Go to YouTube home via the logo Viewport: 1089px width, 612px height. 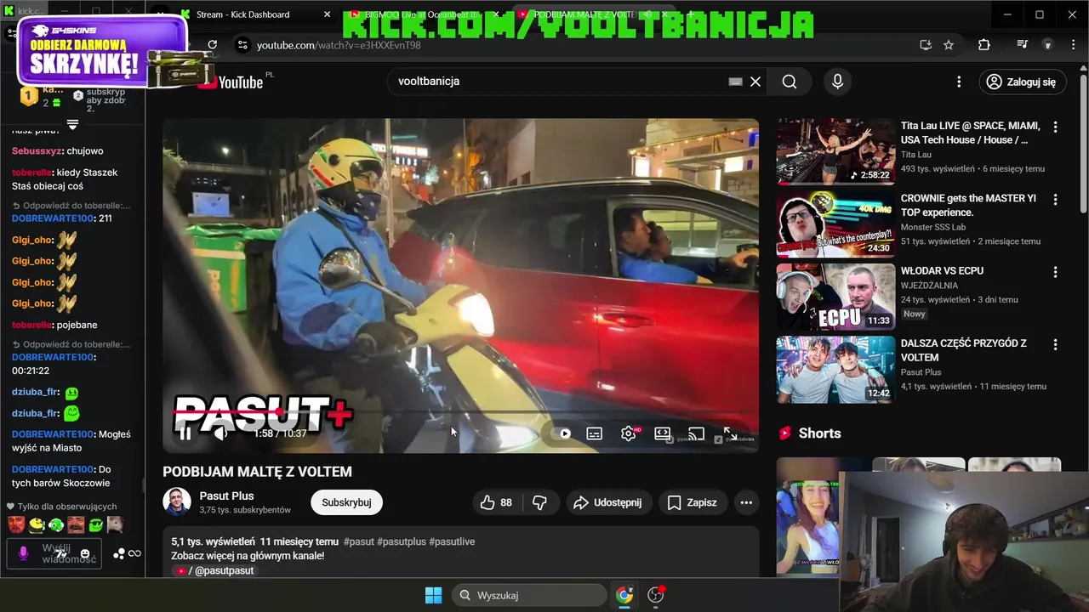coord(231,82)
